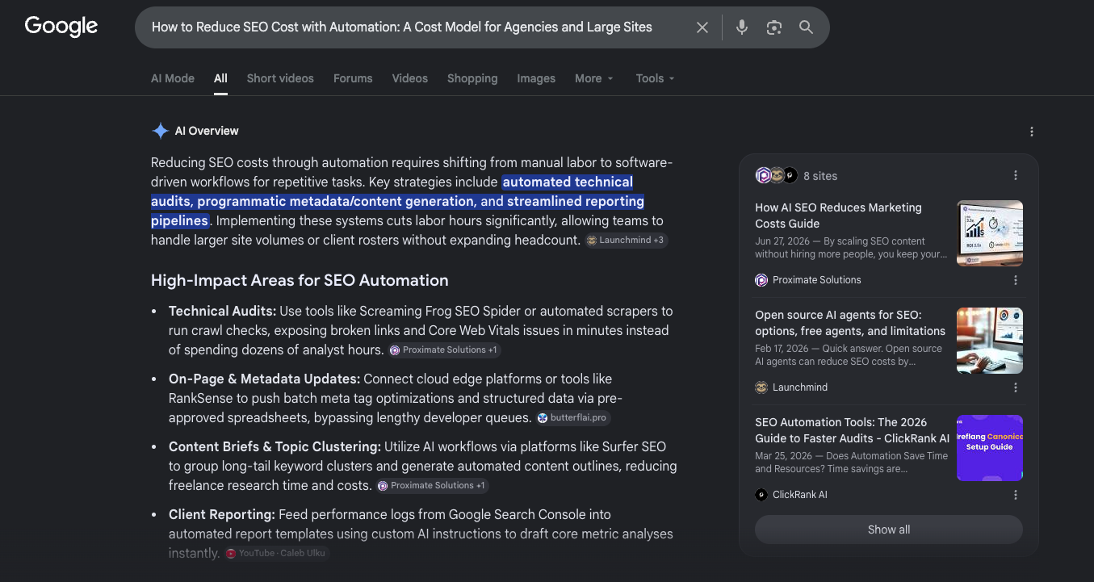This screenshot has width=1094, height=582.
Task: Click Client Reporting bullet heading
Action: [x=222, y=514]
